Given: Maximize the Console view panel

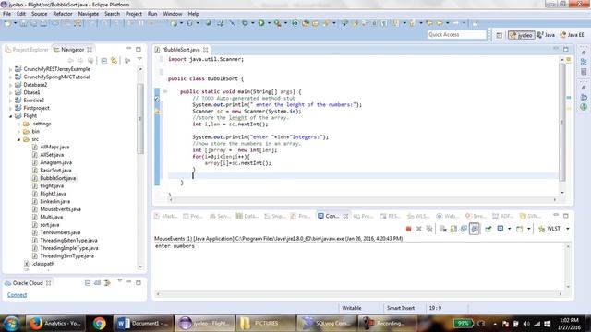Looking at the screenshot, I should pyautogui.click(x=566, y=216).
